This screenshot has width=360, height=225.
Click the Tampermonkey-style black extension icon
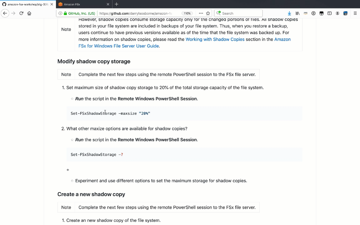[322, 13]
